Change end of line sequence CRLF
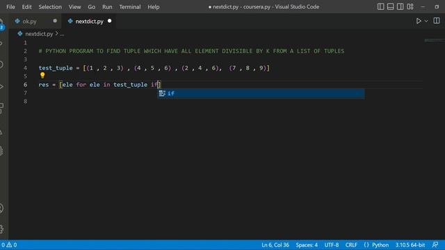This screenshot has height=250, width=445. pos(351,245)
